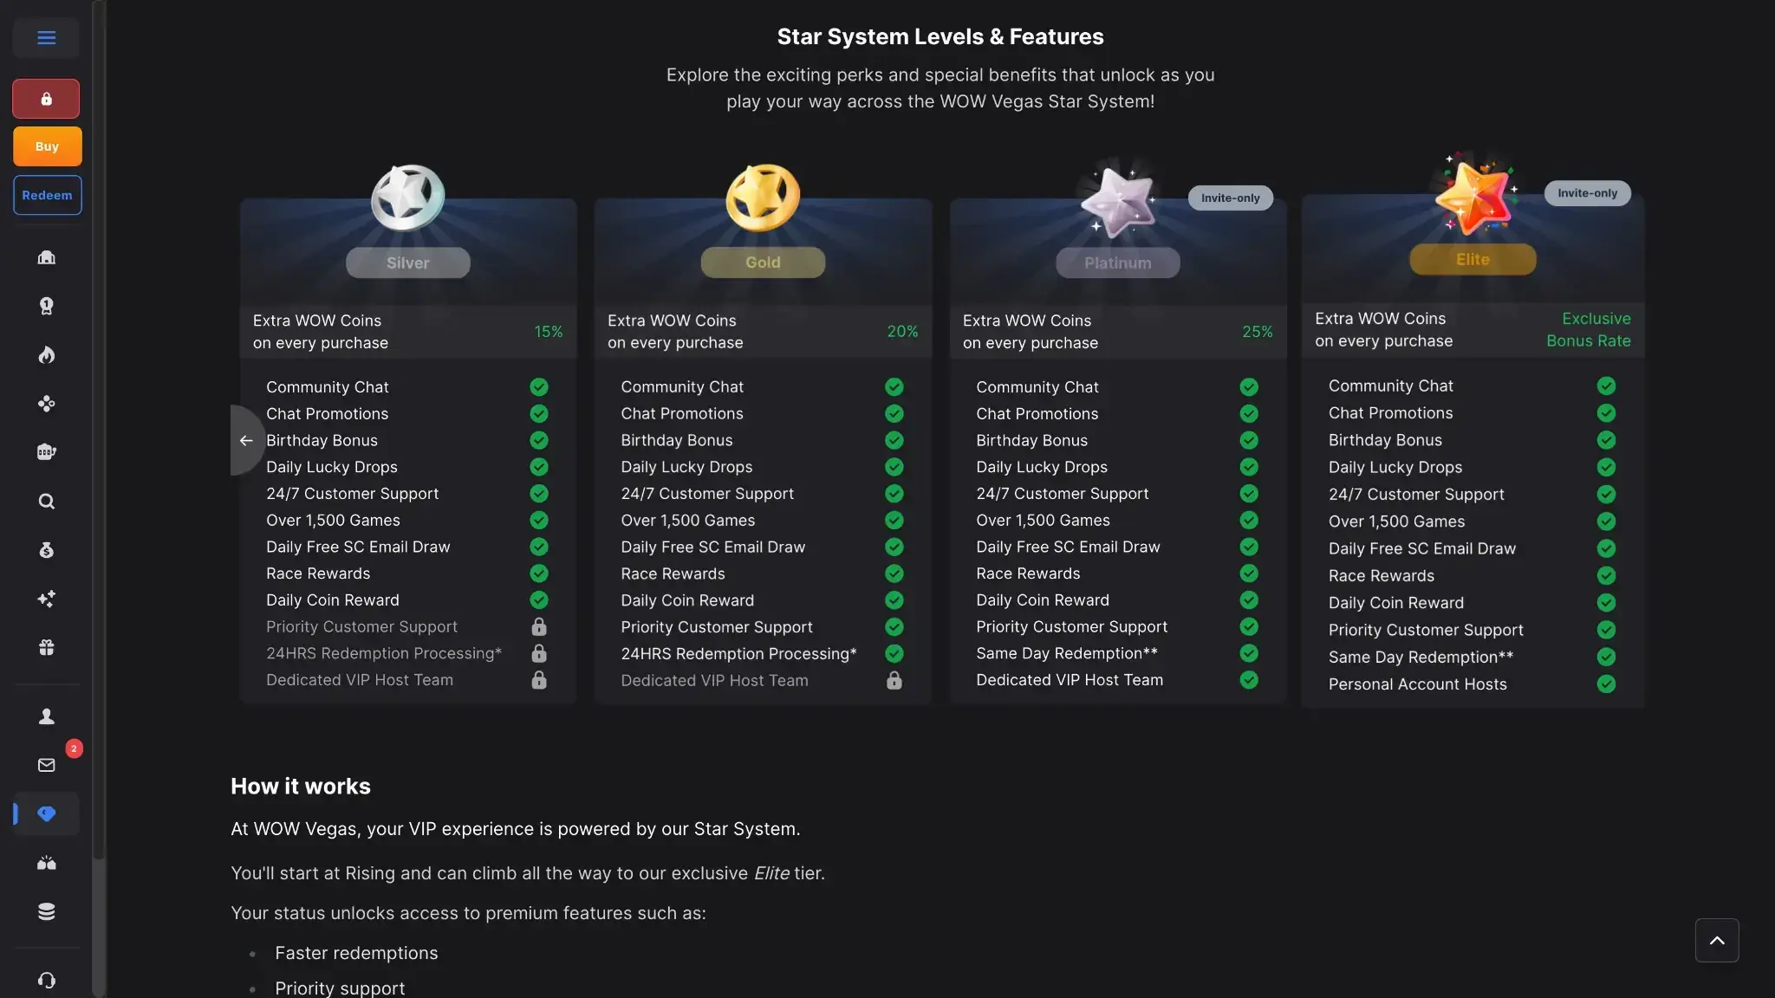
Task: Open the mail inbox icon
Action: click(47, 765)
